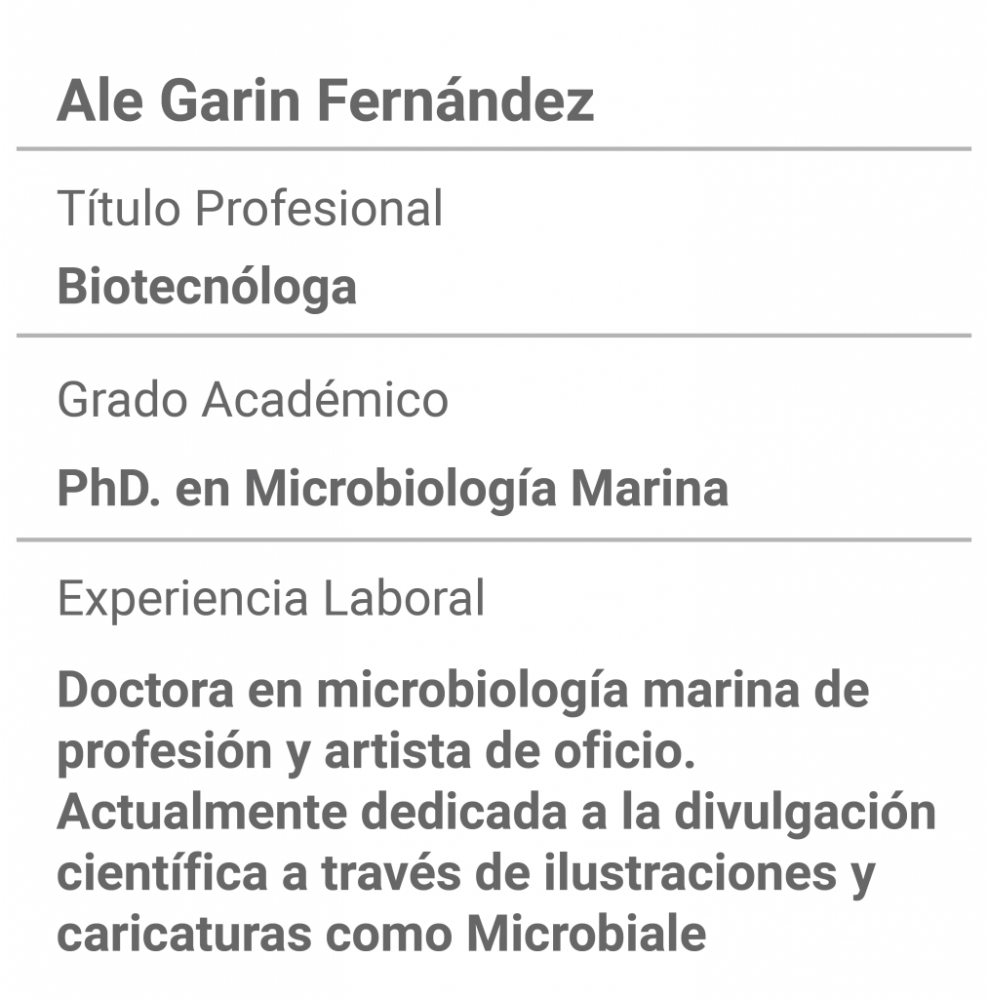
Task: Select the Grado Académico label
Action: click(x=253, y=399)
